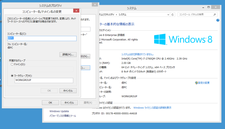This screenshot has width=225, height=129.
Task: Click the 8 タッチ ポイント touch support text
Action: coord(144,71)
